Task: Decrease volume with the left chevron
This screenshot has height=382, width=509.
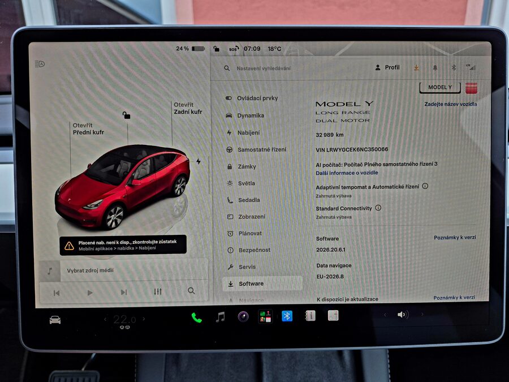Action: point(385,315)
